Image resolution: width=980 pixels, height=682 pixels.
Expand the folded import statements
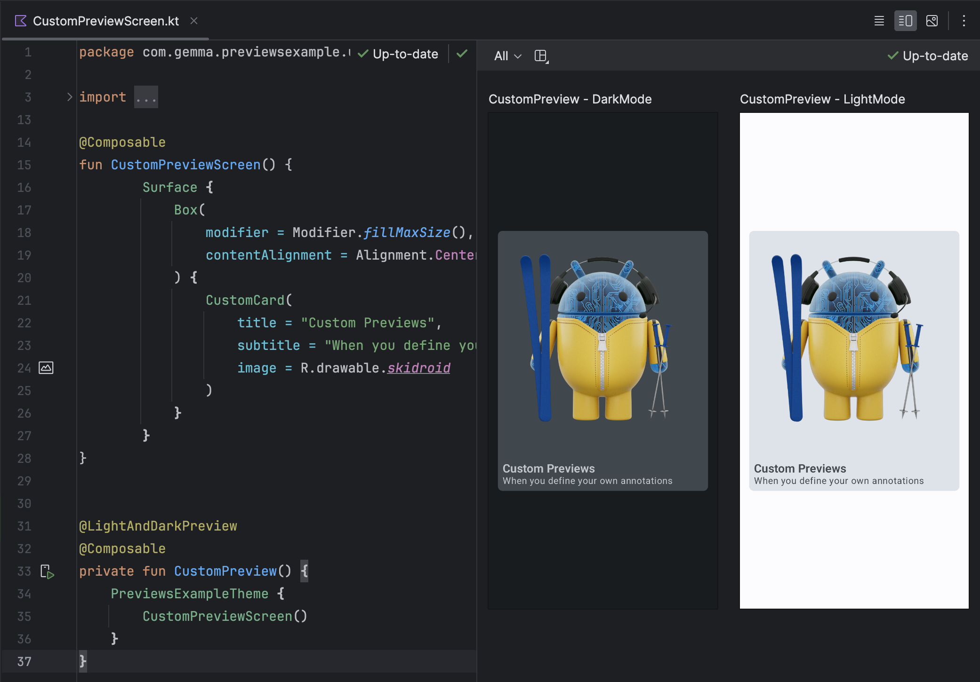point(146,97)
